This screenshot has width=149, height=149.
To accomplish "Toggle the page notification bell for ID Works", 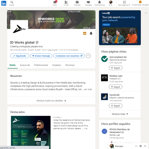I will point(91,33).
